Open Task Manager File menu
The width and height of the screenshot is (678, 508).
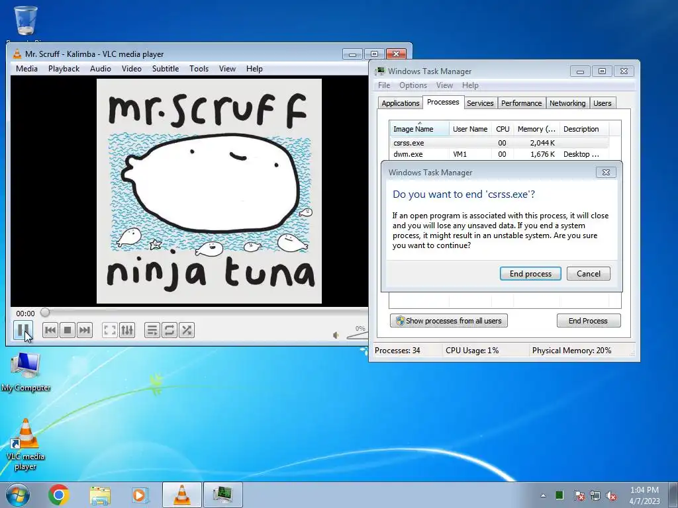point(384,85)
